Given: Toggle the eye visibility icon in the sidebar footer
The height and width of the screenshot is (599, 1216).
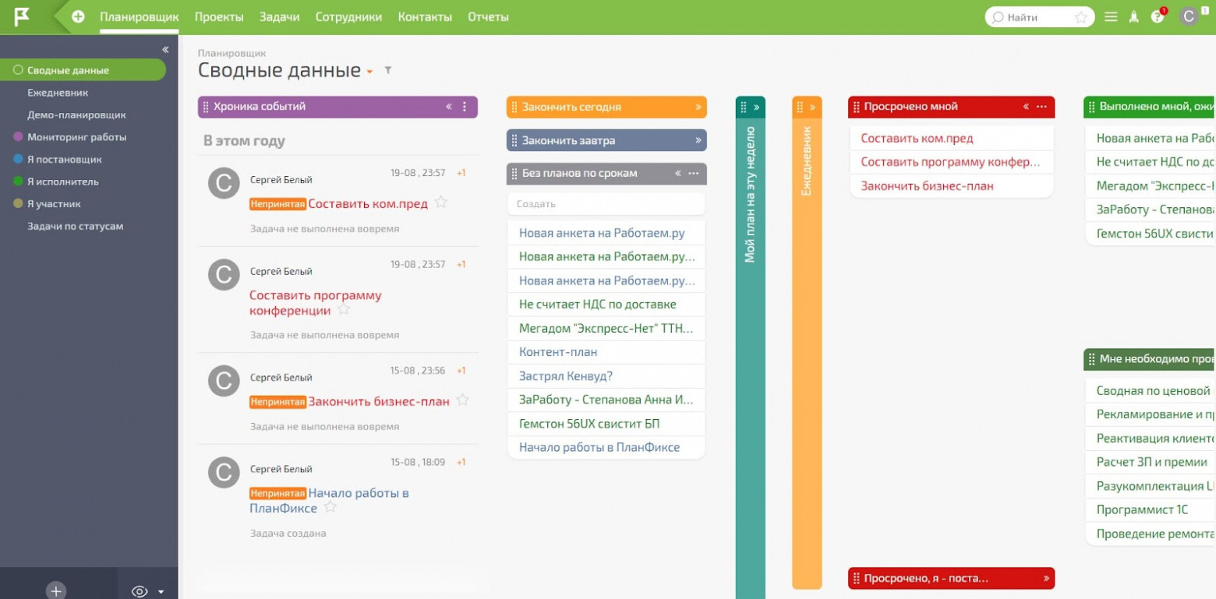Looking at the screenshot, I should (140, 591).
